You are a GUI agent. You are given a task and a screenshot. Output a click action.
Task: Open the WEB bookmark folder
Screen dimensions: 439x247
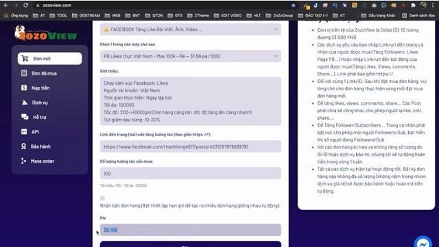click(112, 15)
